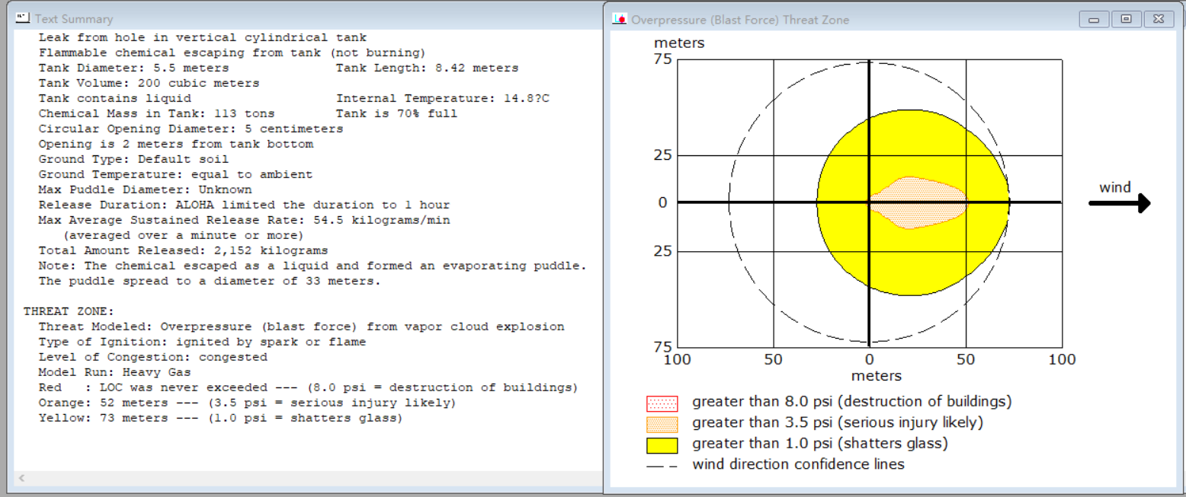Click 'Tank Volume: 200 cubic meters' line
The image size is (1186, 497).
pos(149,83)
